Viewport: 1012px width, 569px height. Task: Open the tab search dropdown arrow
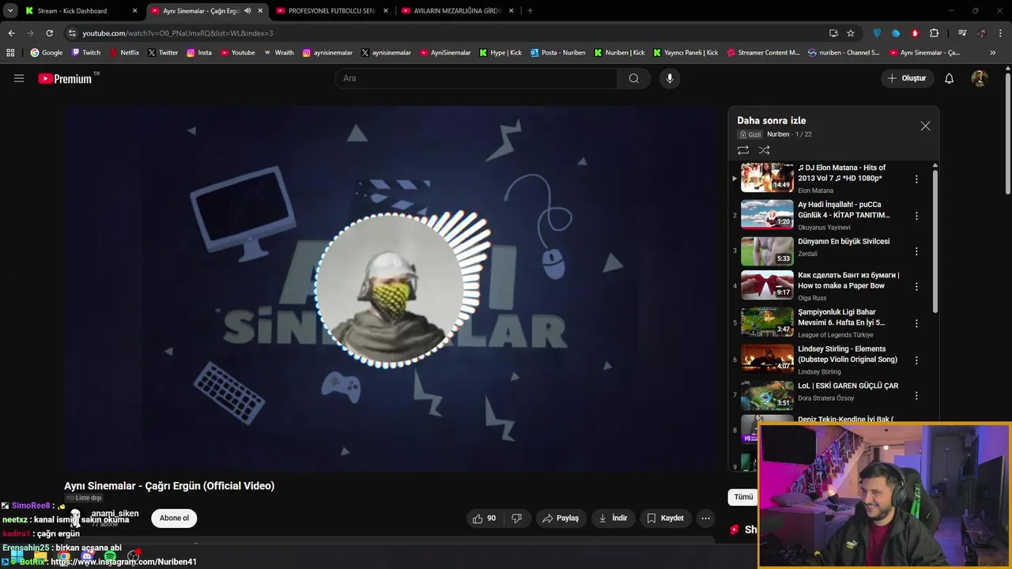[10, 11]
